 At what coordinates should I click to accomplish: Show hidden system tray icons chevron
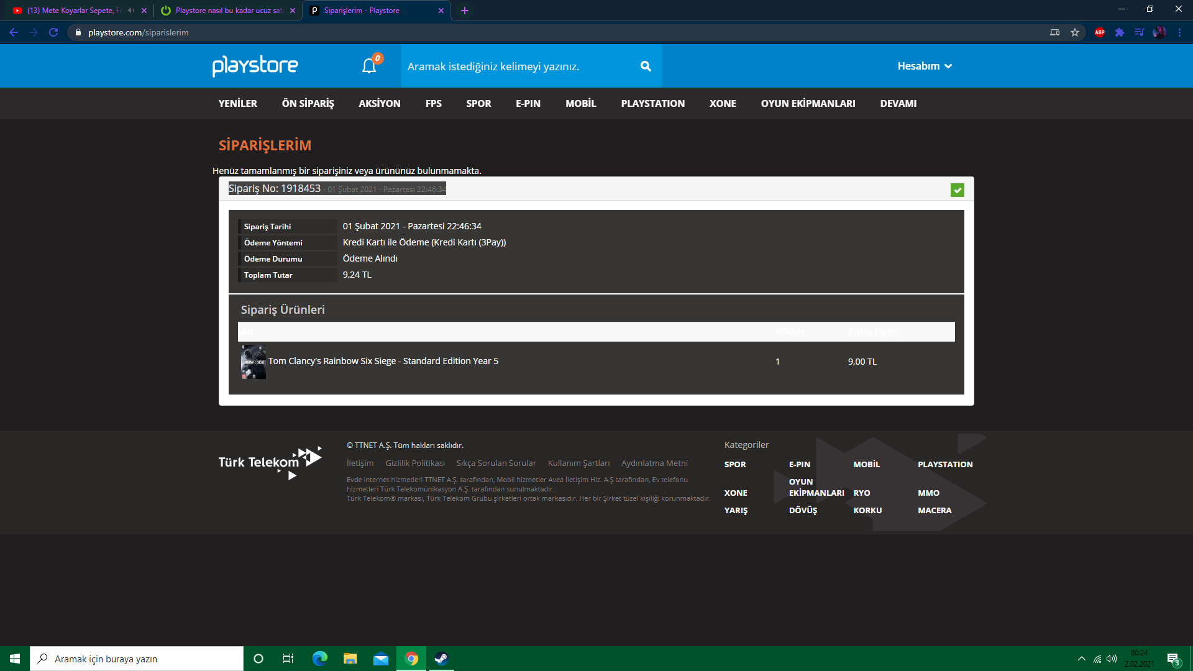point(1081,659)
